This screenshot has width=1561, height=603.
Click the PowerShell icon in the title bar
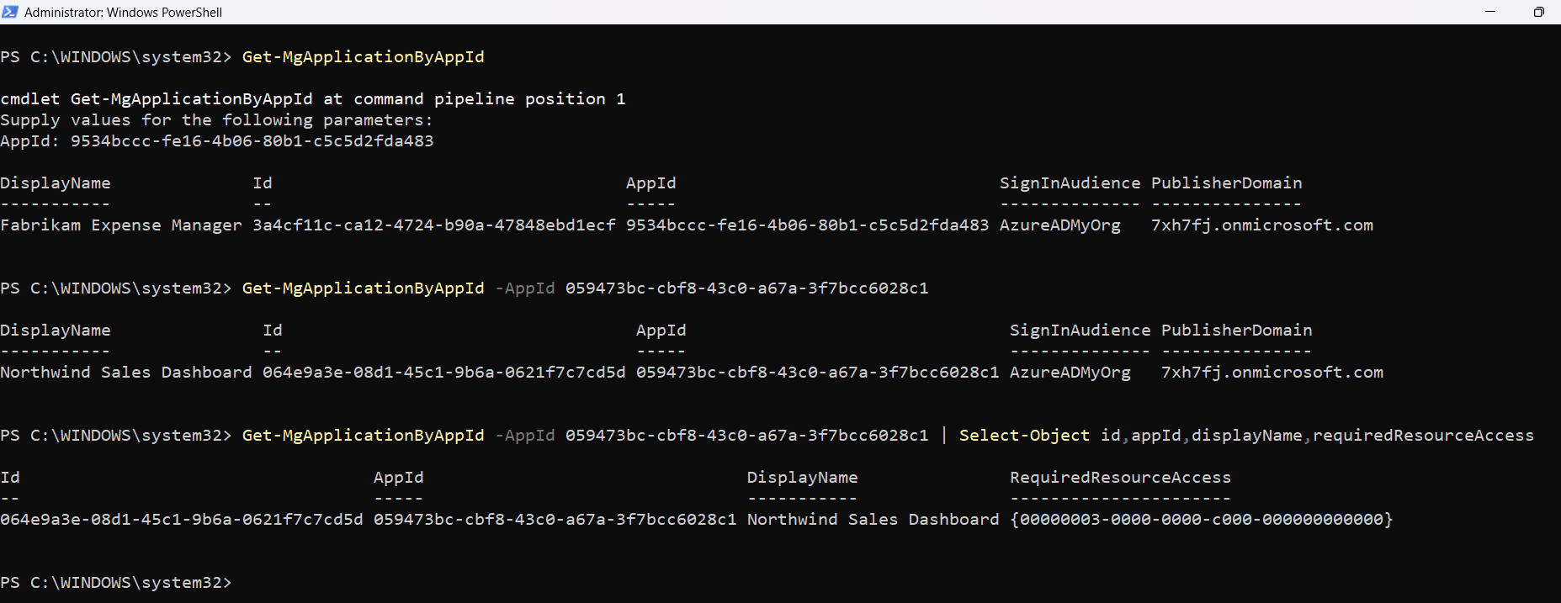point(10,12)
